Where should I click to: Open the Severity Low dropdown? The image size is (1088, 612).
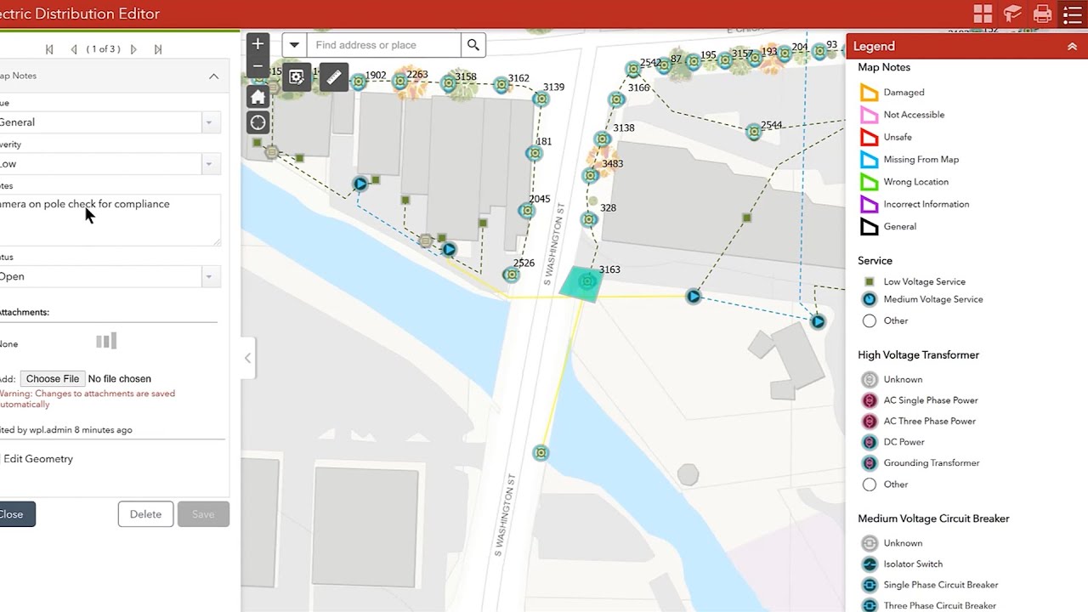pyautogui.click(x=208, y=164)
